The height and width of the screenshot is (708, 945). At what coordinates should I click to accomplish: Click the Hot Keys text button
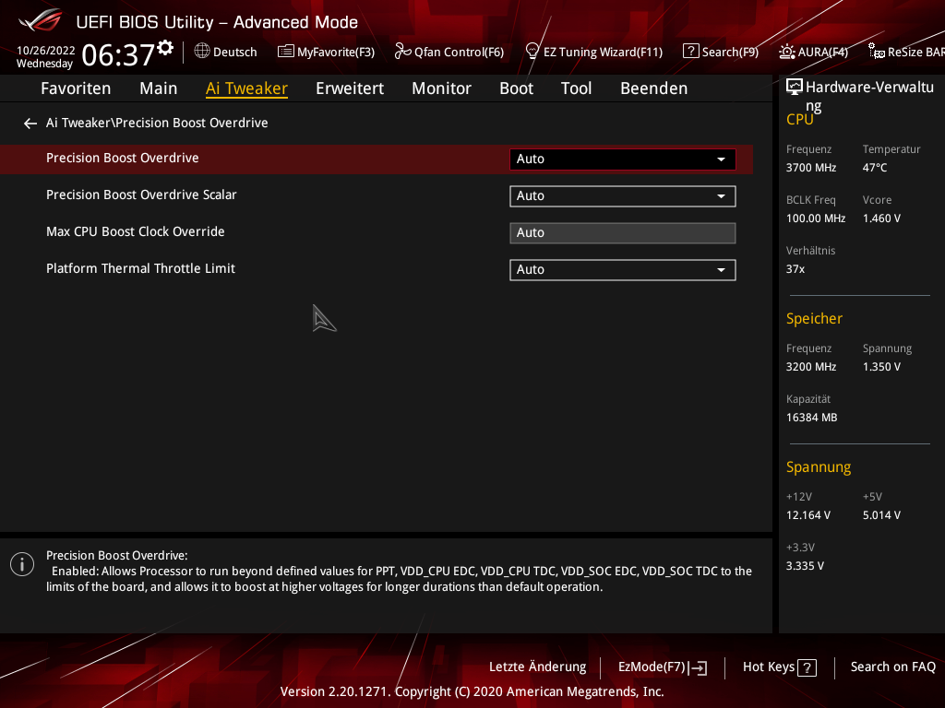pos(769,667)
